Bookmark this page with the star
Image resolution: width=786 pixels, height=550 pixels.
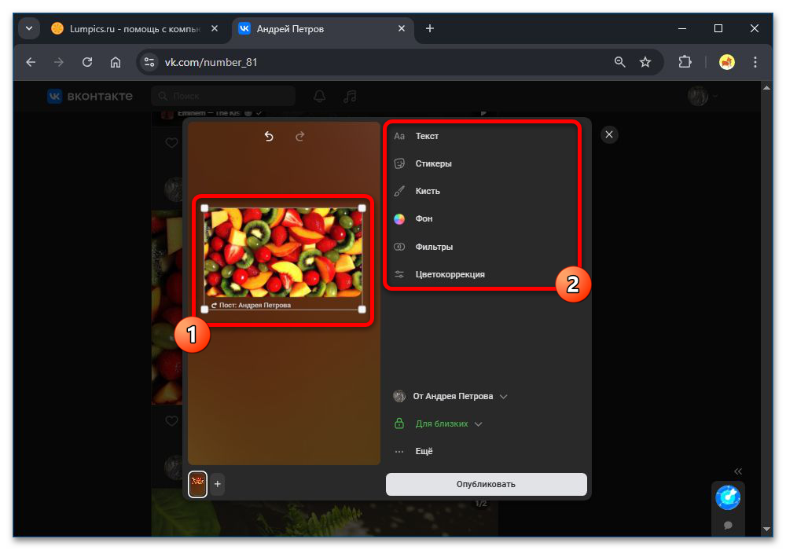[645, 62]
